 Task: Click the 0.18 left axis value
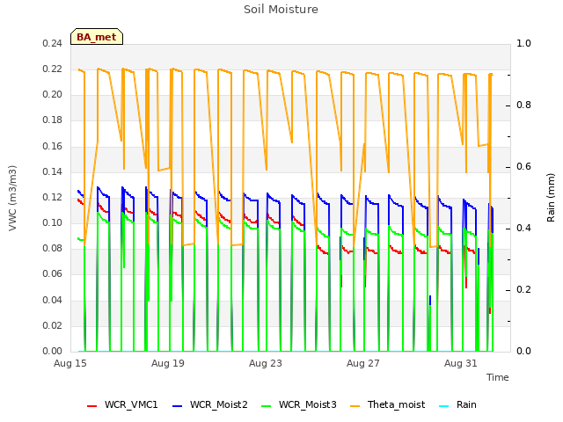point(53,120)
